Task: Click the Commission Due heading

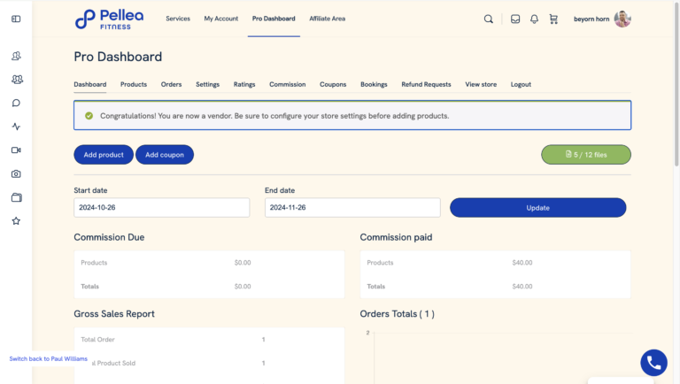Action: point(109,237)
